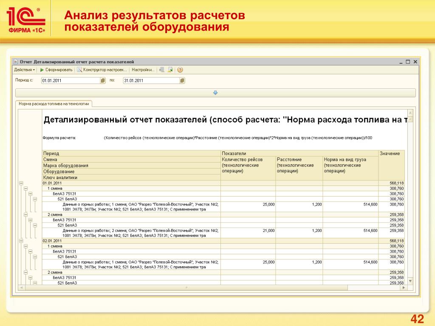
Task: Collapse 2 смена under 02.01.2011
Action: [x=26, y=273]
